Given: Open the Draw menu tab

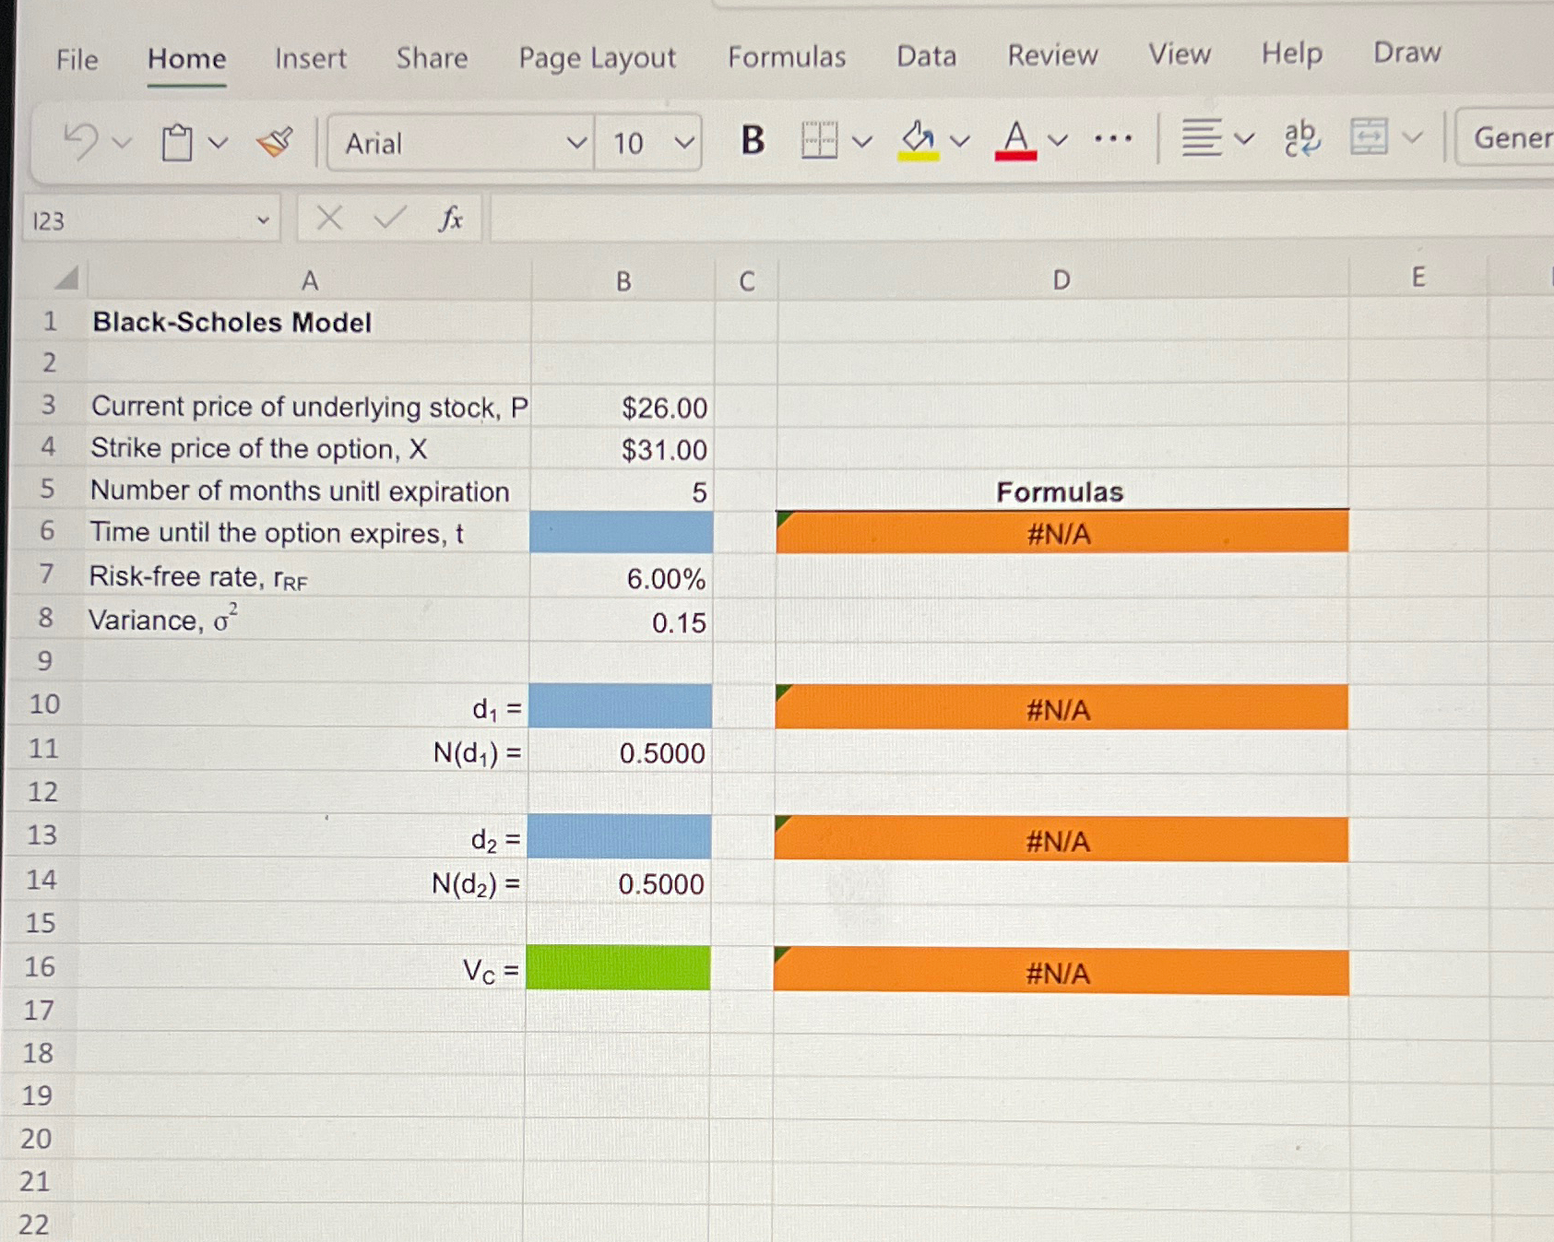Looking at the screenshot, I should (1406, 53).
